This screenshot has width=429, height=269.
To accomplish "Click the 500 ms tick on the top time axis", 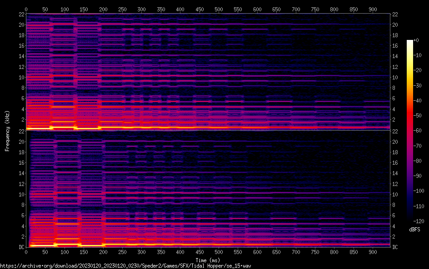I will point(219,9).
